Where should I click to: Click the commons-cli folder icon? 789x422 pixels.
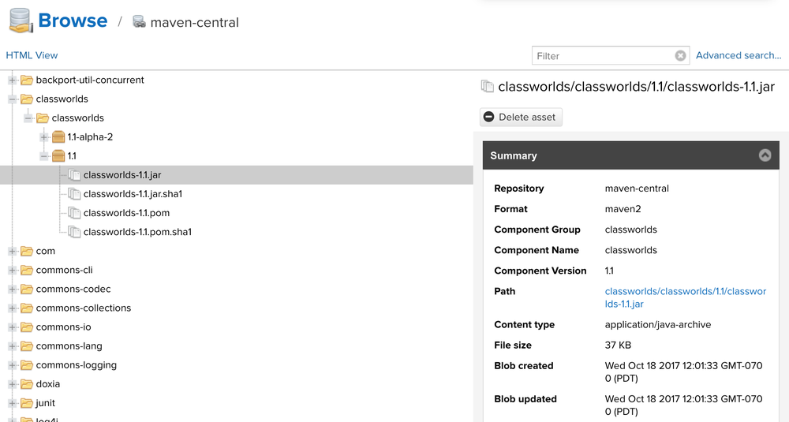[x=27, y=270]
